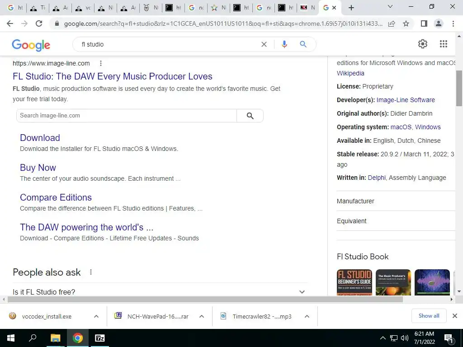Open vocodex_install.exe download options arrow

[x=96, y=316]
